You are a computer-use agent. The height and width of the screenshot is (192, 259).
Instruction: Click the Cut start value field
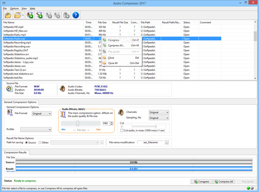pos(126,127)
